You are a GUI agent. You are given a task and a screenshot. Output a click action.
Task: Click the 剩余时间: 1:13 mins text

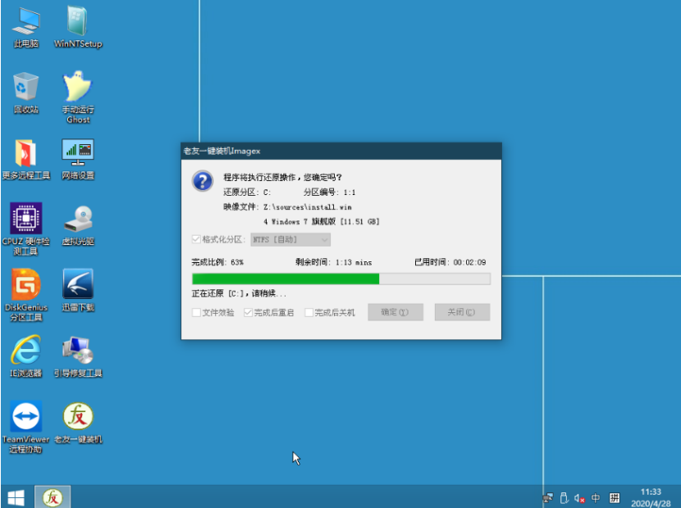click(334, 262)
